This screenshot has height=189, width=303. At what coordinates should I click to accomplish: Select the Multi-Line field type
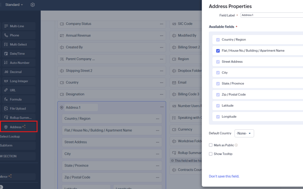pyautogui.click(x=19, y=26)
